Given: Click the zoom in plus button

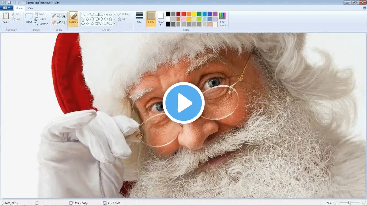Looking at the screenshot, I should 364,203.
